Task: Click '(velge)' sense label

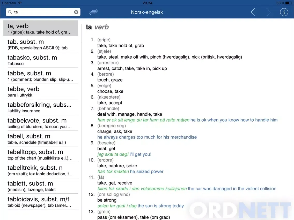Action: tap(104, 86)
